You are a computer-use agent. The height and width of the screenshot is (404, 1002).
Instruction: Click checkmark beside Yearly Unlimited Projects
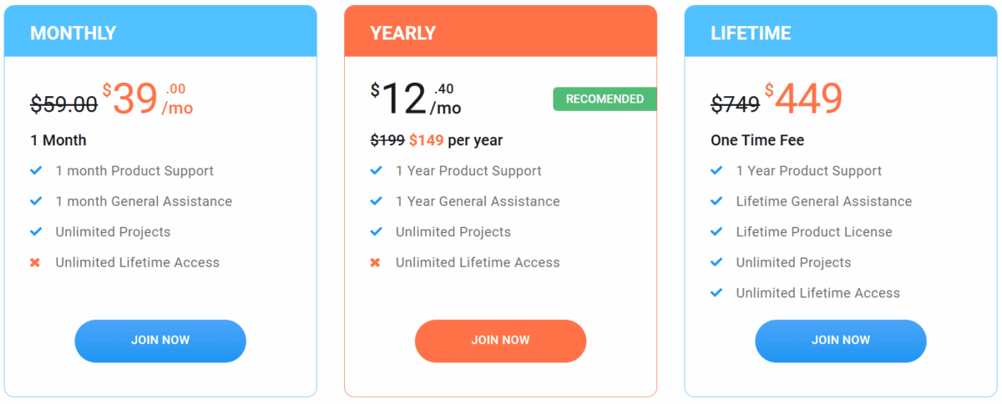pyautogui.click(x=376, y=231)
